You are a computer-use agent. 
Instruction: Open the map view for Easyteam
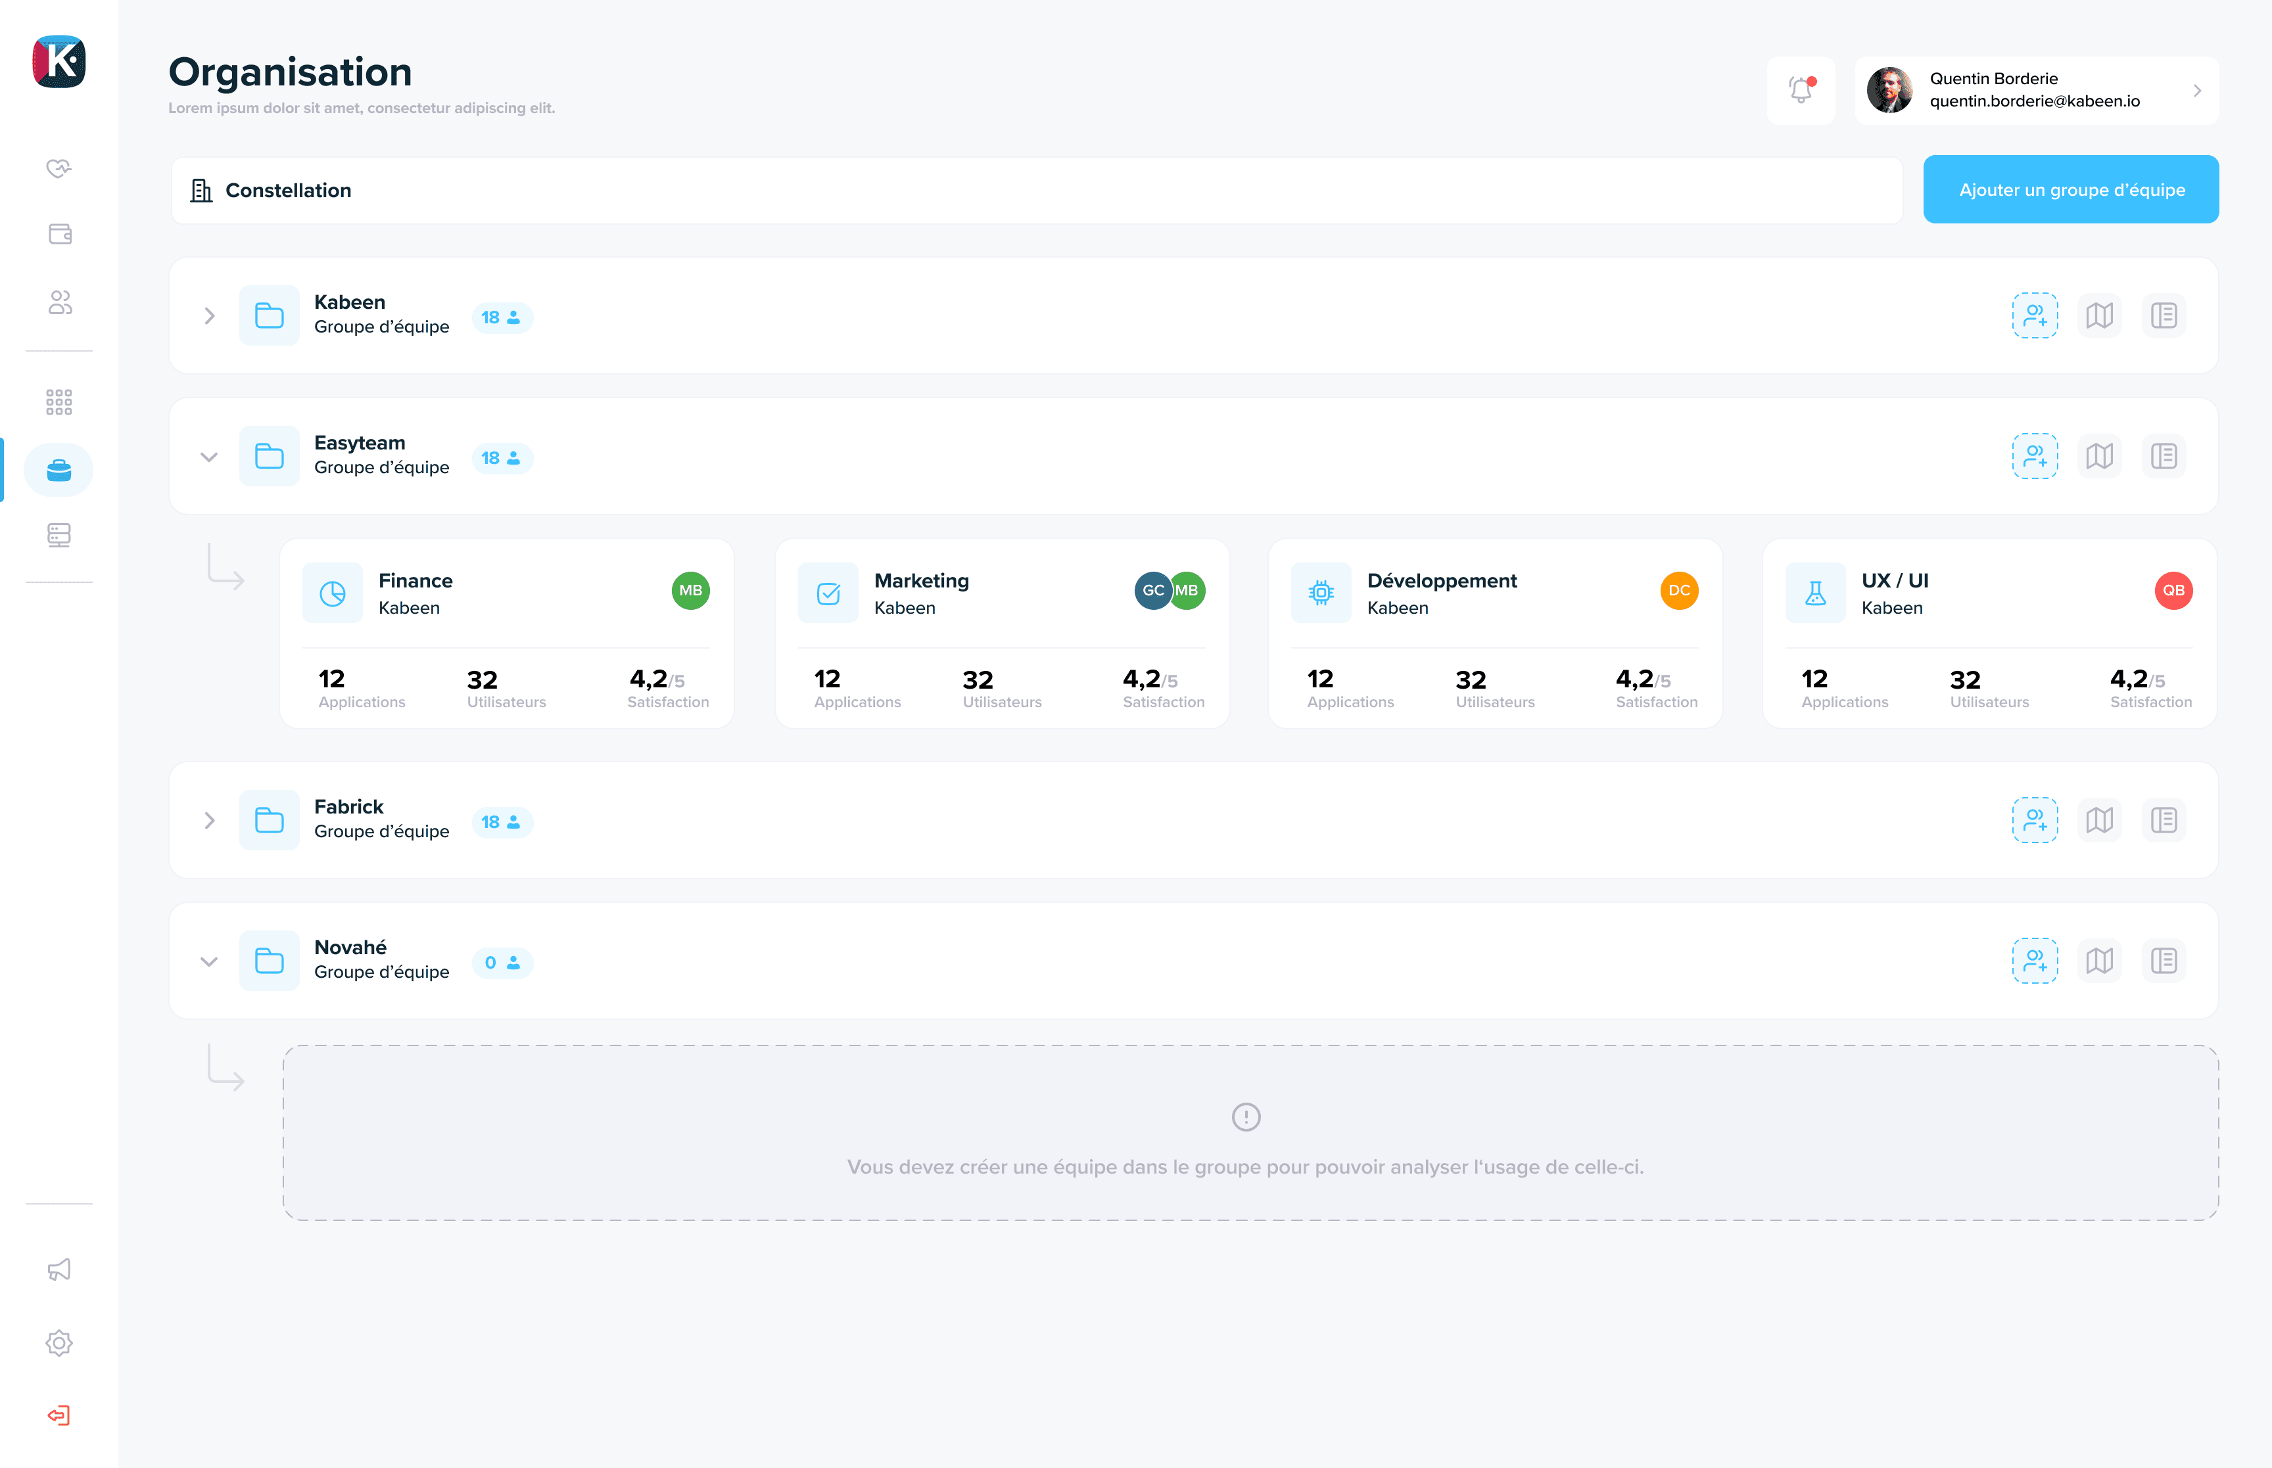(2100, 455)
